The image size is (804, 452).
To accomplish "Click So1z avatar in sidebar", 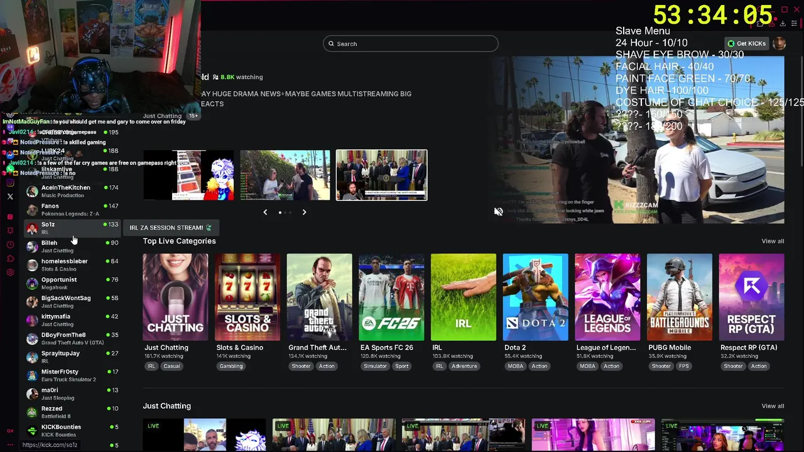I will pyautogui.click(x=32, y=228).
